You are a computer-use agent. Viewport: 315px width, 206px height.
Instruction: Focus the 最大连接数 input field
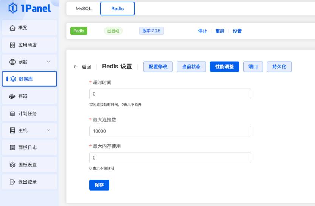click(170, 131)
